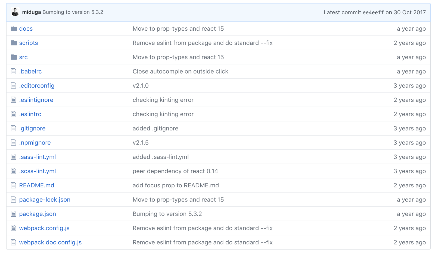This screenshot has width=435, height=253.
Task: Open commit message 'v2.1.5'
Action: click(x=141, y=143)
